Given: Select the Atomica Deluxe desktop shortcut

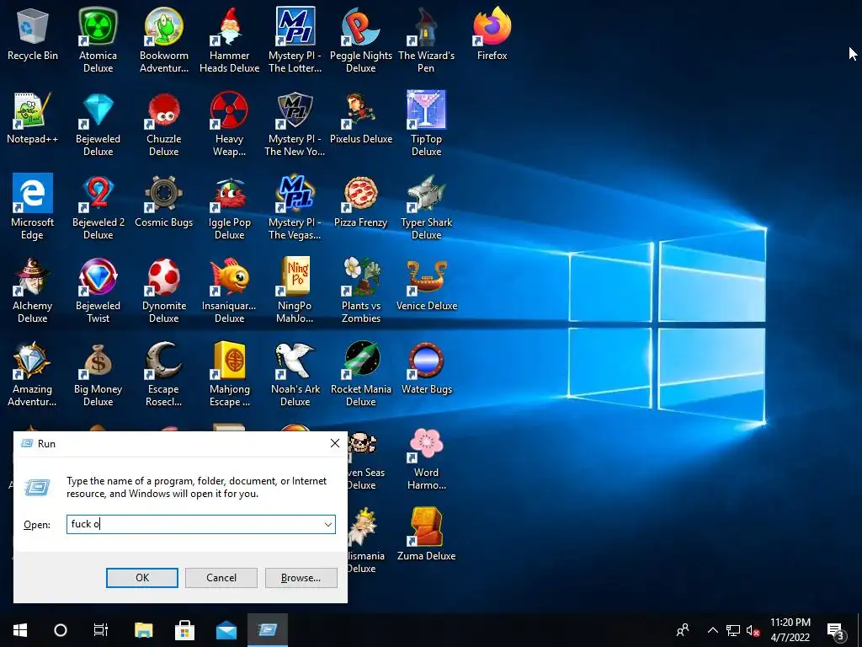Looking at the screenshot, I should click(x=98, y=40).
